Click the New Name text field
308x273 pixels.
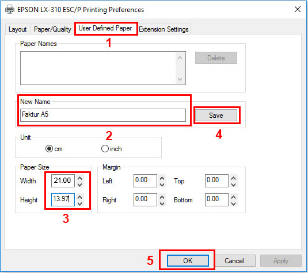coord(103,115)
